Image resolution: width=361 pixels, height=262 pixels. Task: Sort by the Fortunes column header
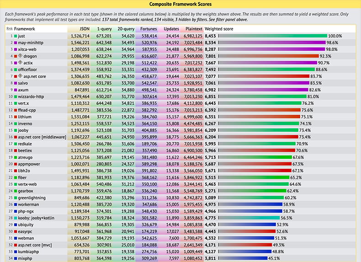[149, 29]
